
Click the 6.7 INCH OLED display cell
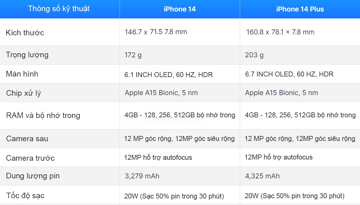(289, 74)
